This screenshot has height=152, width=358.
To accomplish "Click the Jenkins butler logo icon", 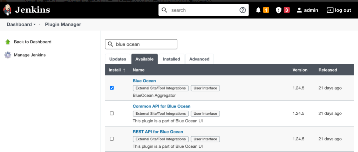I will click(x=8, y=10).
